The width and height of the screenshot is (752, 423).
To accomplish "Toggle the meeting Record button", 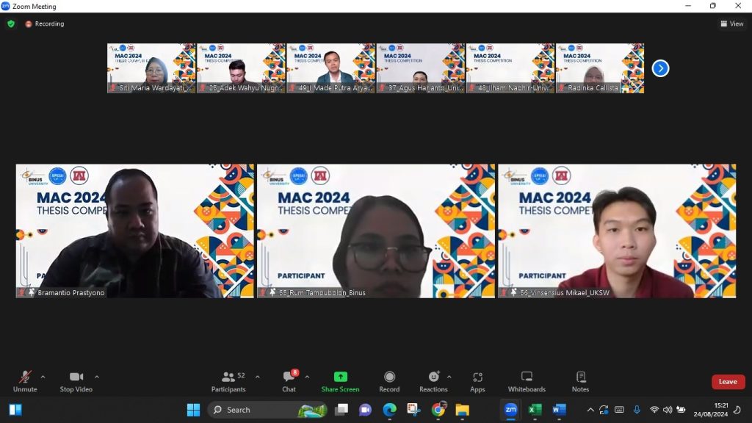I will (389, 377).
